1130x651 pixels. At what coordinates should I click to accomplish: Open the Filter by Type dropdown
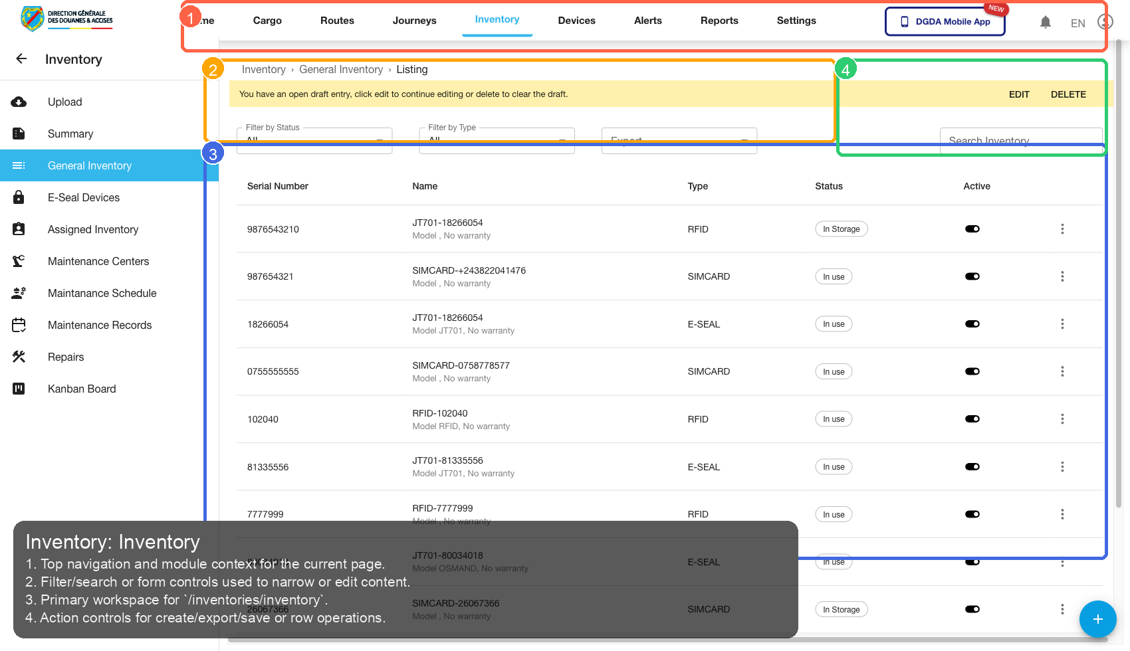497,141
